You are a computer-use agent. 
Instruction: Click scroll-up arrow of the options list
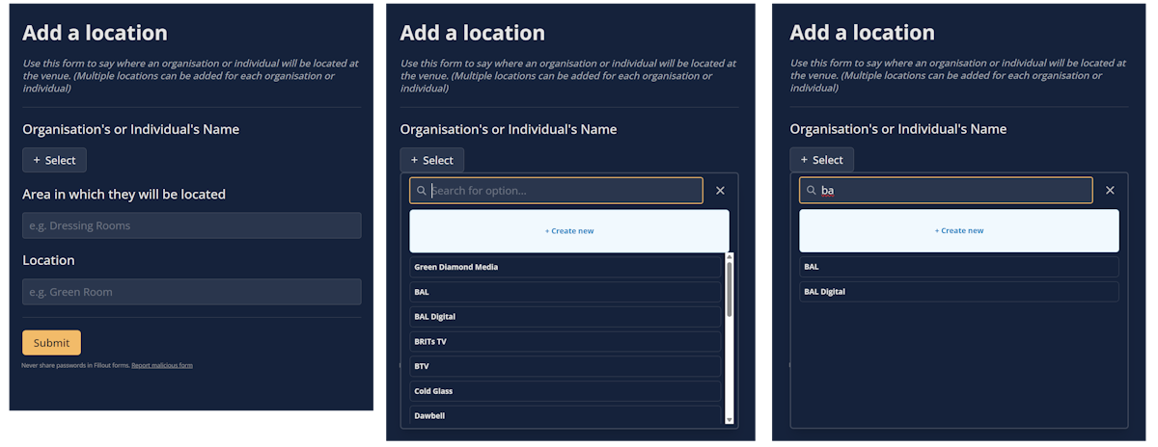[730, 257]
